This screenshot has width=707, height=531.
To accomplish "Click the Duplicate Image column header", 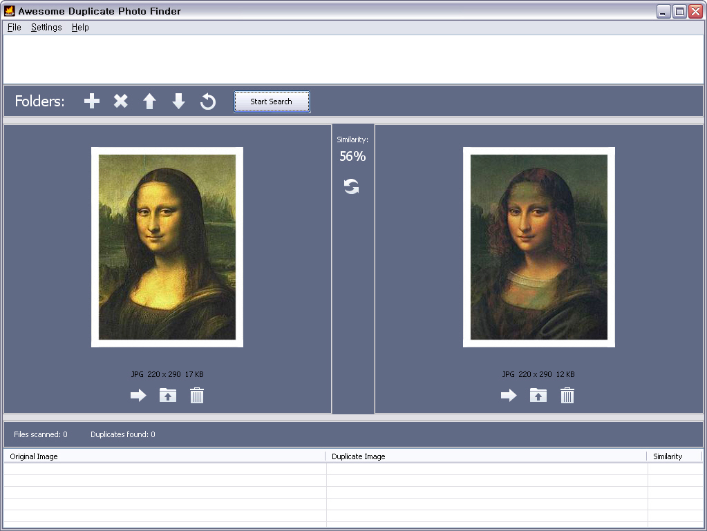I will tap(486, 456).
